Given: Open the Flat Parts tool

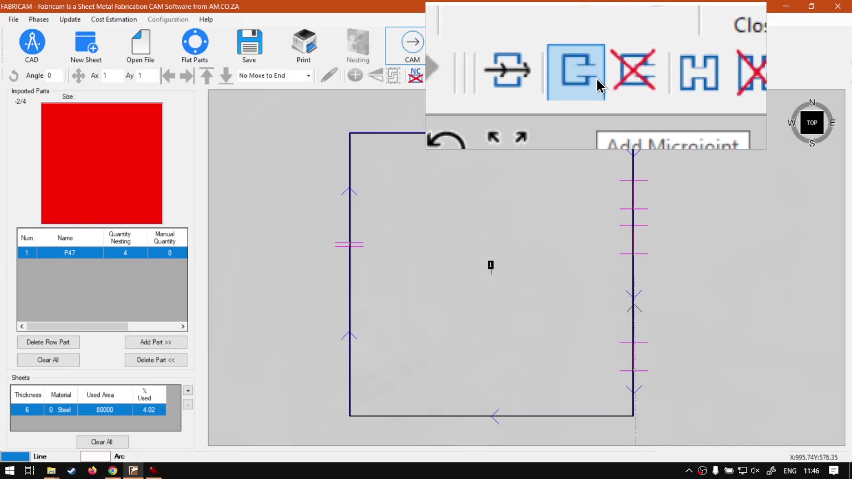Looking at the screenshot, I should pos(195,46).
